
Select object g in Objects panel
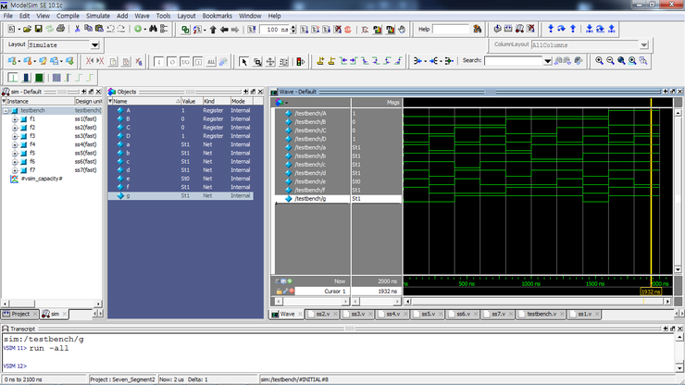point(128,196)
